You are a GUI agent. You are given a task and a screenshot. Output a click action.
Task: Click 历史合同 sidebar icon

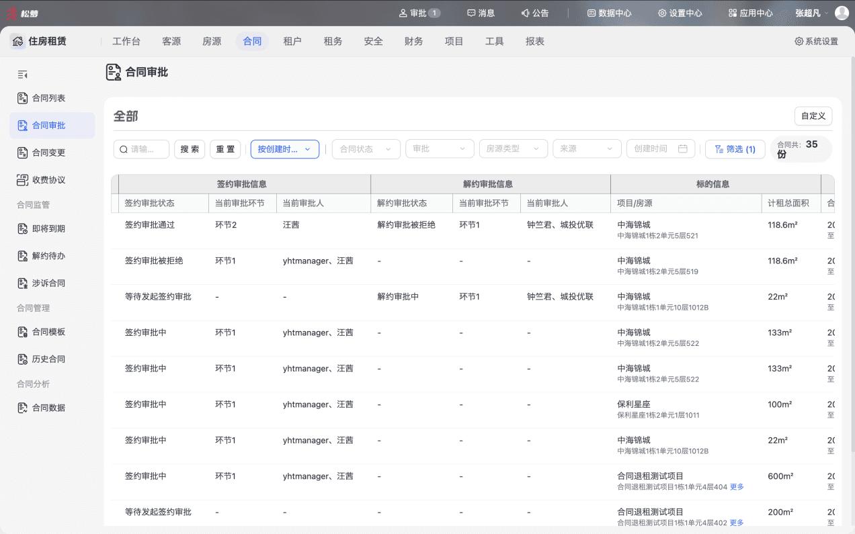coord(22,359)
